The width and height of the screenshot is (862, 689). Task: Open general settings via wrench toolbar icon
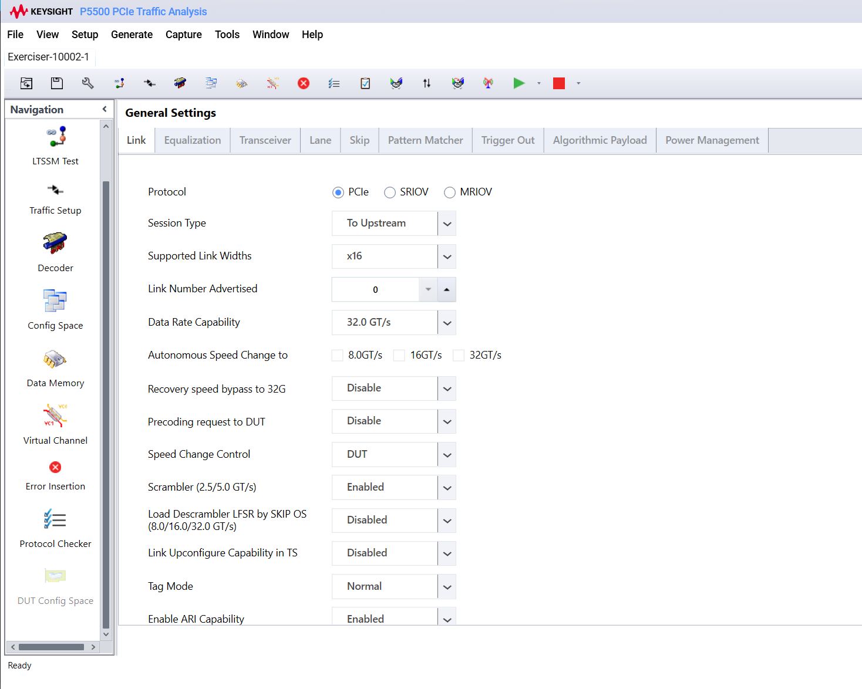(87, 83)
